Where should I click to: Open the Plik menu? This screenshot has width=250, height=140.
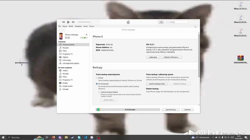[x=59, y=26]
